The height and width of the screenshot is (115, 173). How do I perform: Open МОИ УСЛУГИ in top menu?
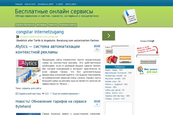pos(30,4)
